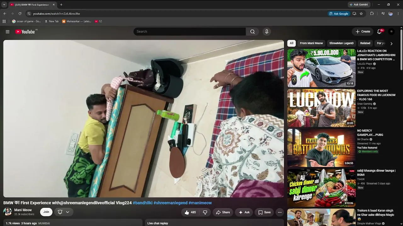This screenshot has width=403, height=226.
Task: Save the video to a playlist
Action: pyautogui.click(x=264, y=212)
